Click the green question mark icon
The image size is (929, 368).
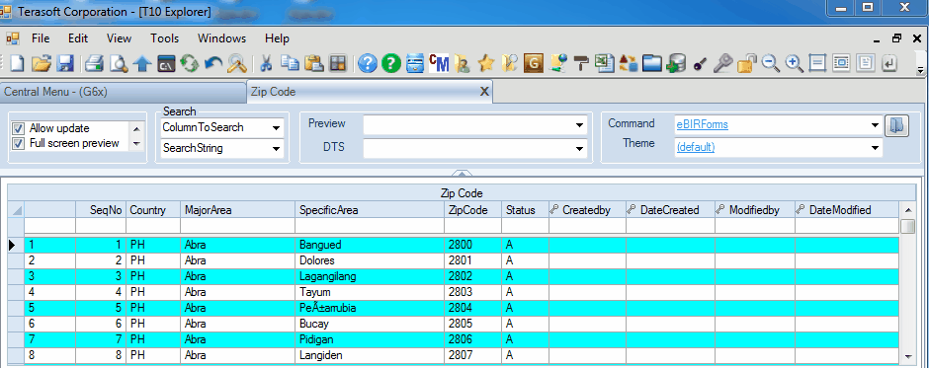click(391, 63)
